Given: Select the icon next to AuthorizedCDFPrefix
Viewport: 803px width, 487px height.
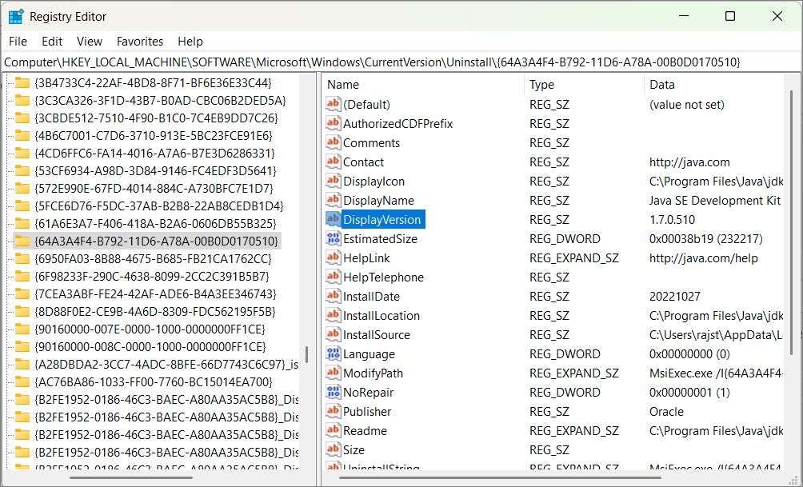Looking at the screenshot, I should 334,123.
